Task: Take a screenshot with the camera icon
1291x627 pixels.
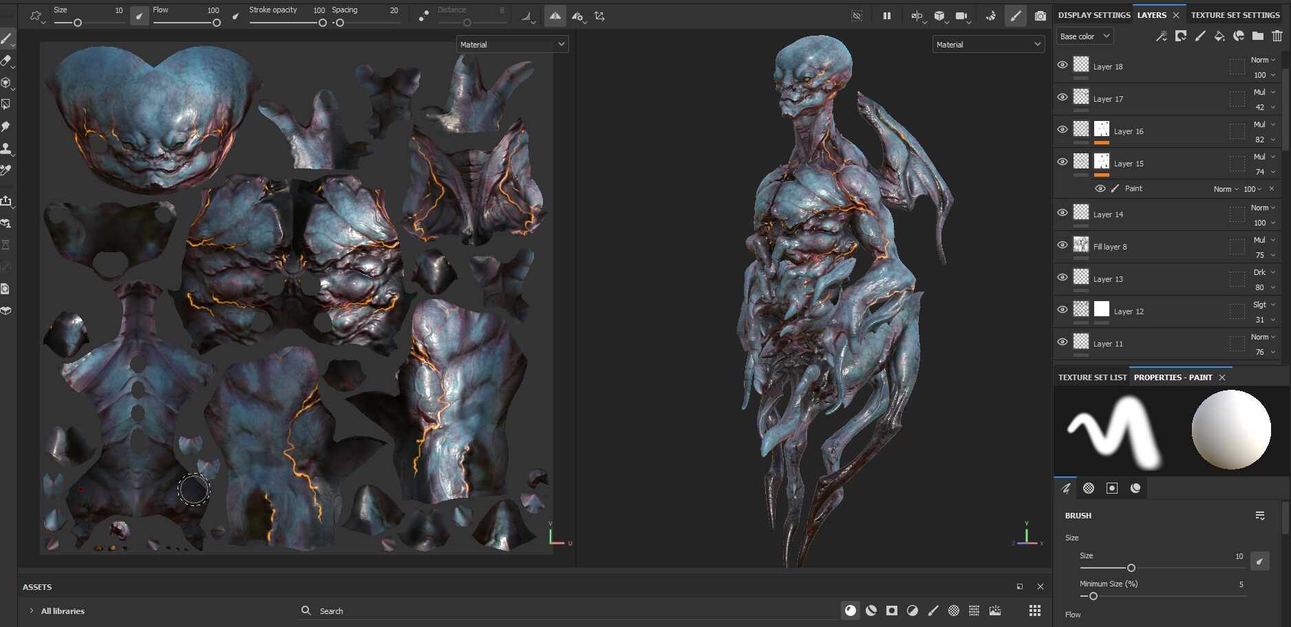Action: click(x=1040, y=16)
